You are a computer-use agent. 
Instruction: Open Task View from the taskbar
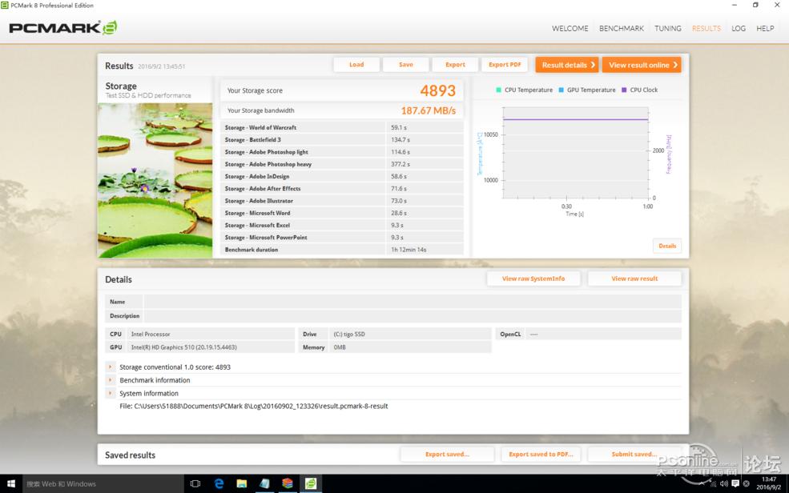pyautogui.click(x=195, y=483)
